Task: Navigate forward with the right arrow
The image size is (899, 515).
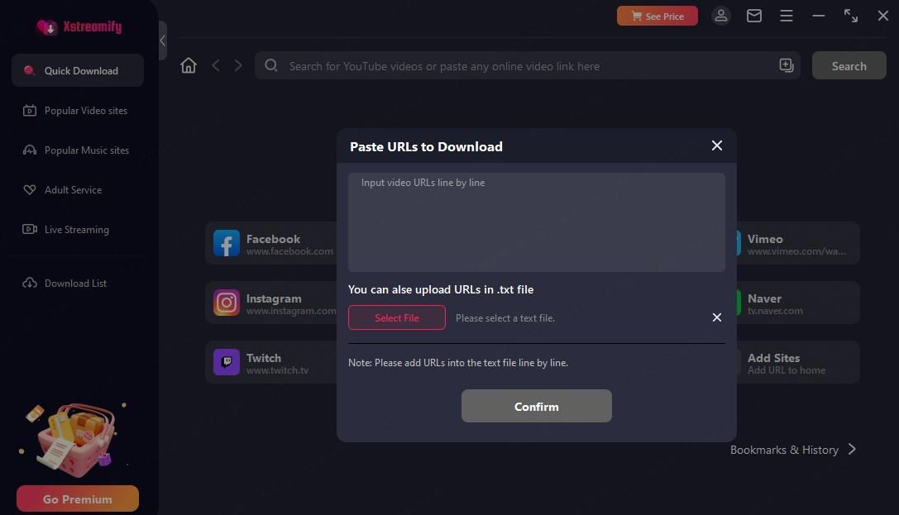Action: (x=238, y=66)
